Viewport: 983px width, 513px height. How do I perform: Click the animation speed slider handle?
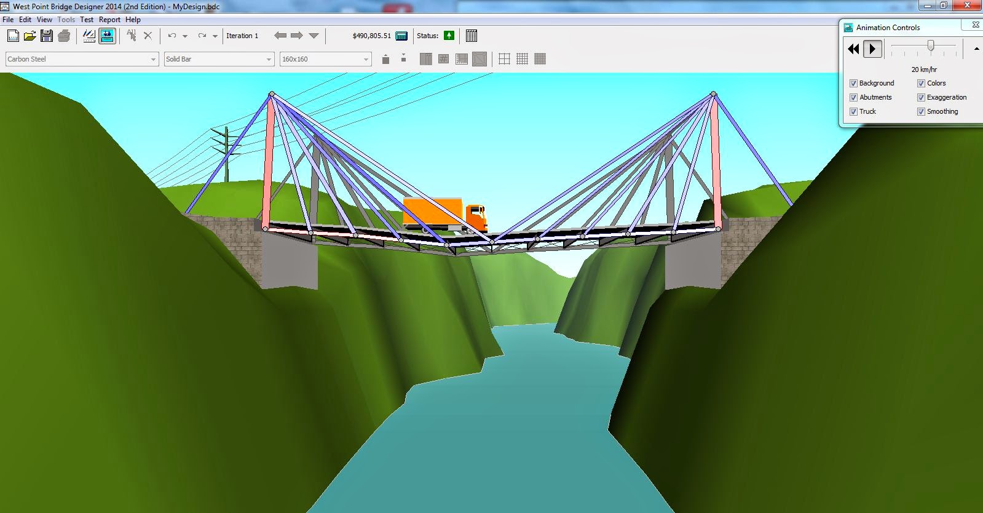(931, 46)
